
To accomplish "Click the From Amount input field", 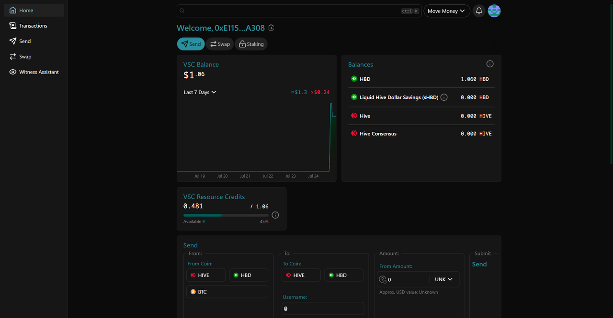I will (x=408, y=279).
